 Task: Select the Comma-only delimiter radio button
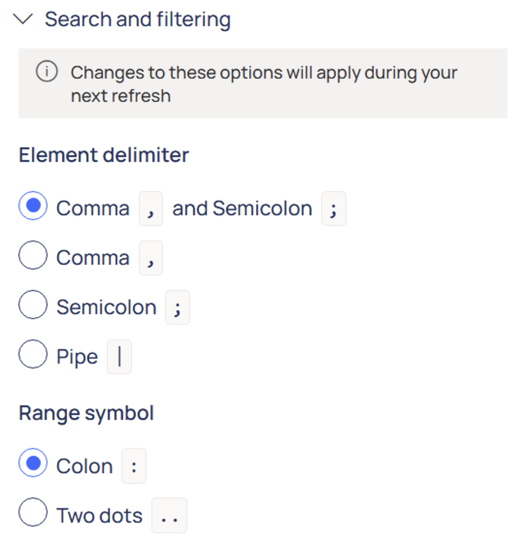(x=33, y=256)
